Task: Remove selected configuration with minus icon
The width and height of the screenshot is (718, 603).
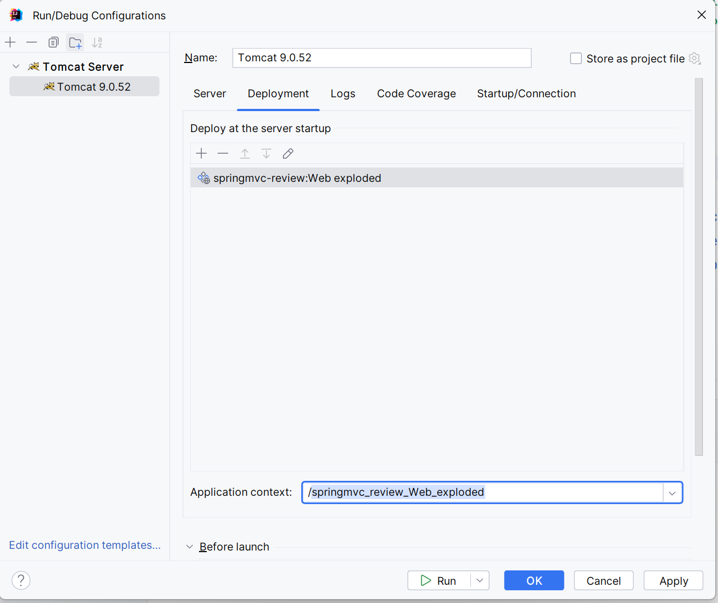Action: click(x=32, y=43)
